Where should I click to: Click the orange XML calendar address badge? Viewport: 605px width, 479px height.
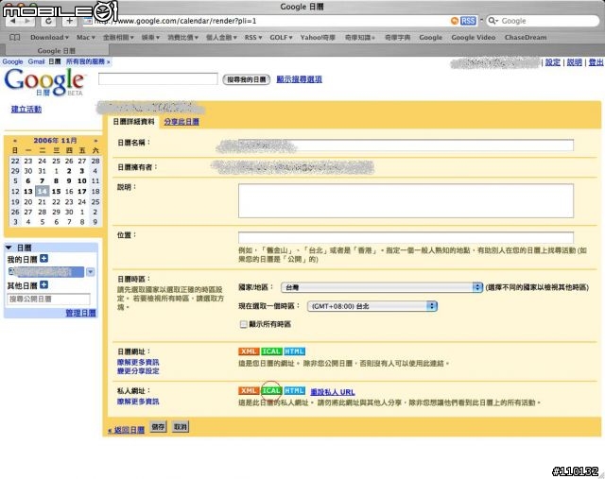tap(249, 351)
